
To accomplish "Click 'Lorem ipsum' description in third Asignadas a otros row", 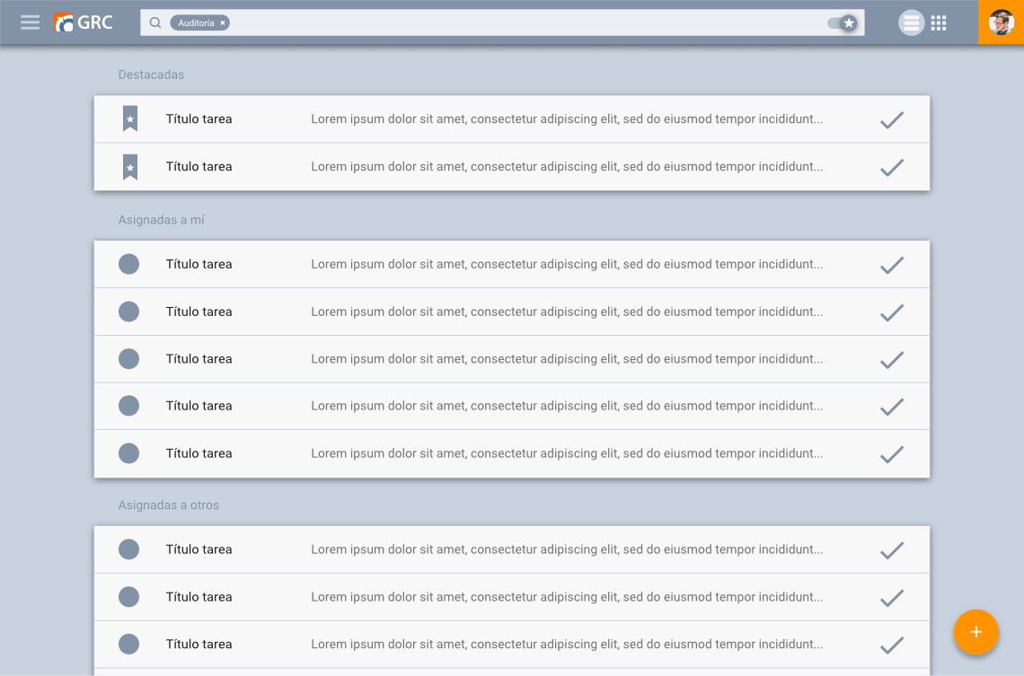I will coord(567,644).
